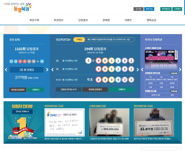Screen dimensions: 185x151
Task: Click Lotto 회차별 당첨결과 button
Action: tap(18, 90)
